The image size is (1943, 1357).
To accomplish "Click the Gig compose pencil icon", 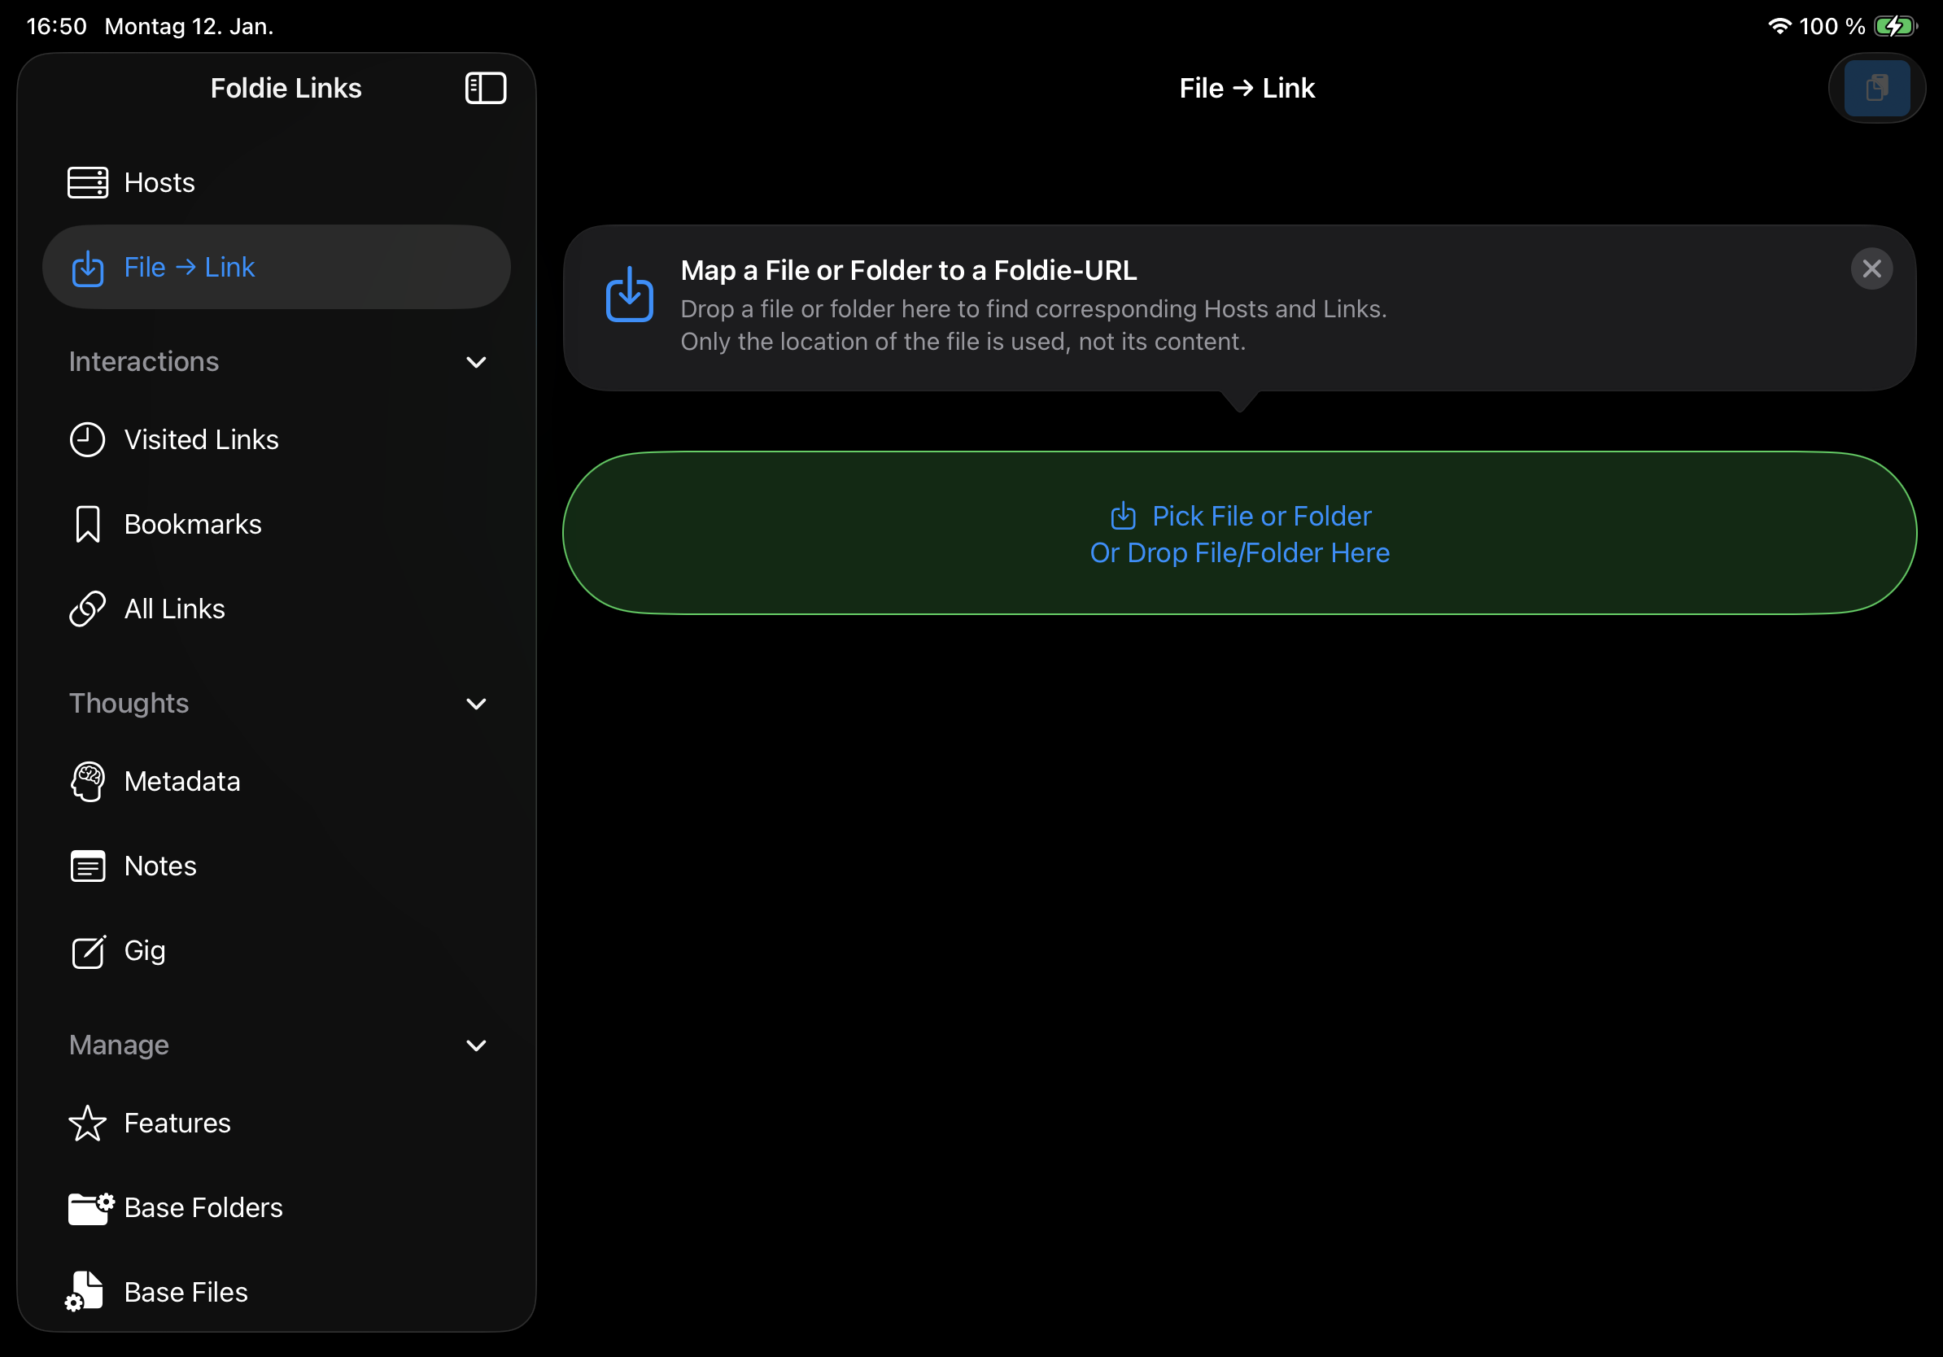I will [x=87, y=952].
